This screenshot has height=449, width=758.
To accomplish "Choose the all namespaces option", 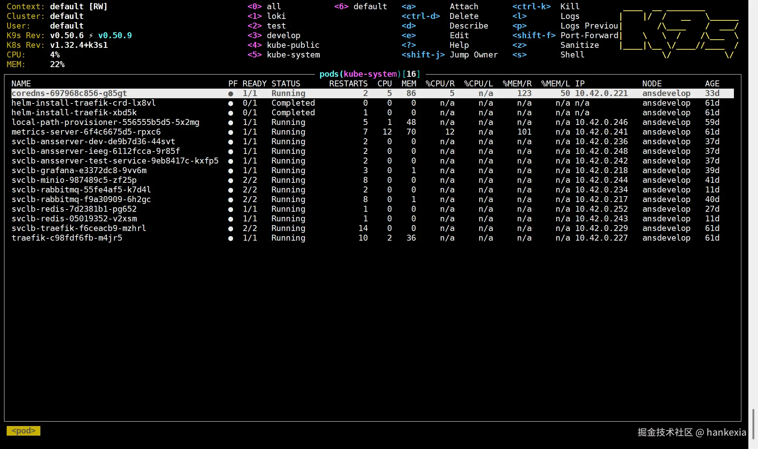I will pyautogui.click(x=274, y=7).
